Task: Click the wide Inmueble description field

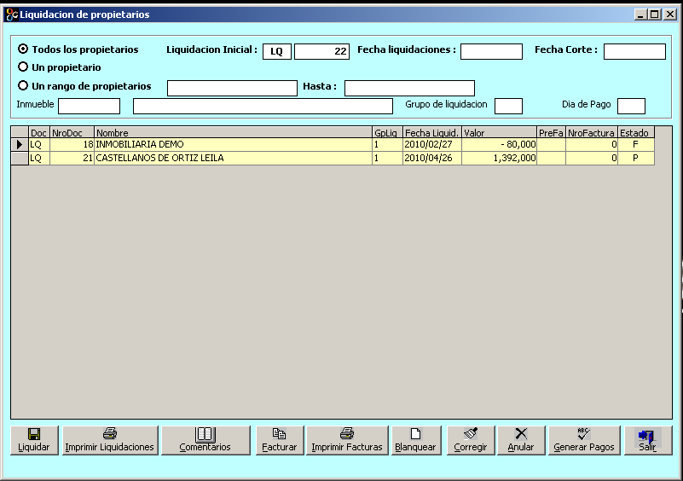Action: coord(263,106)
